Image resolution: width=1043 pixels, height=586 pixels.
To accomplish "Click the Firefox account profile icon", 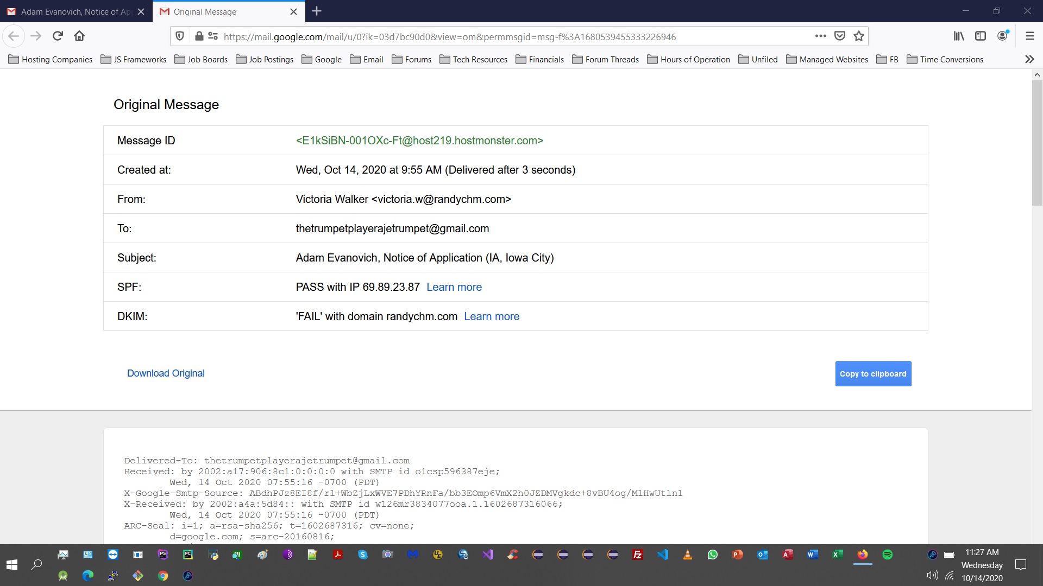I will coord(1002,36).
